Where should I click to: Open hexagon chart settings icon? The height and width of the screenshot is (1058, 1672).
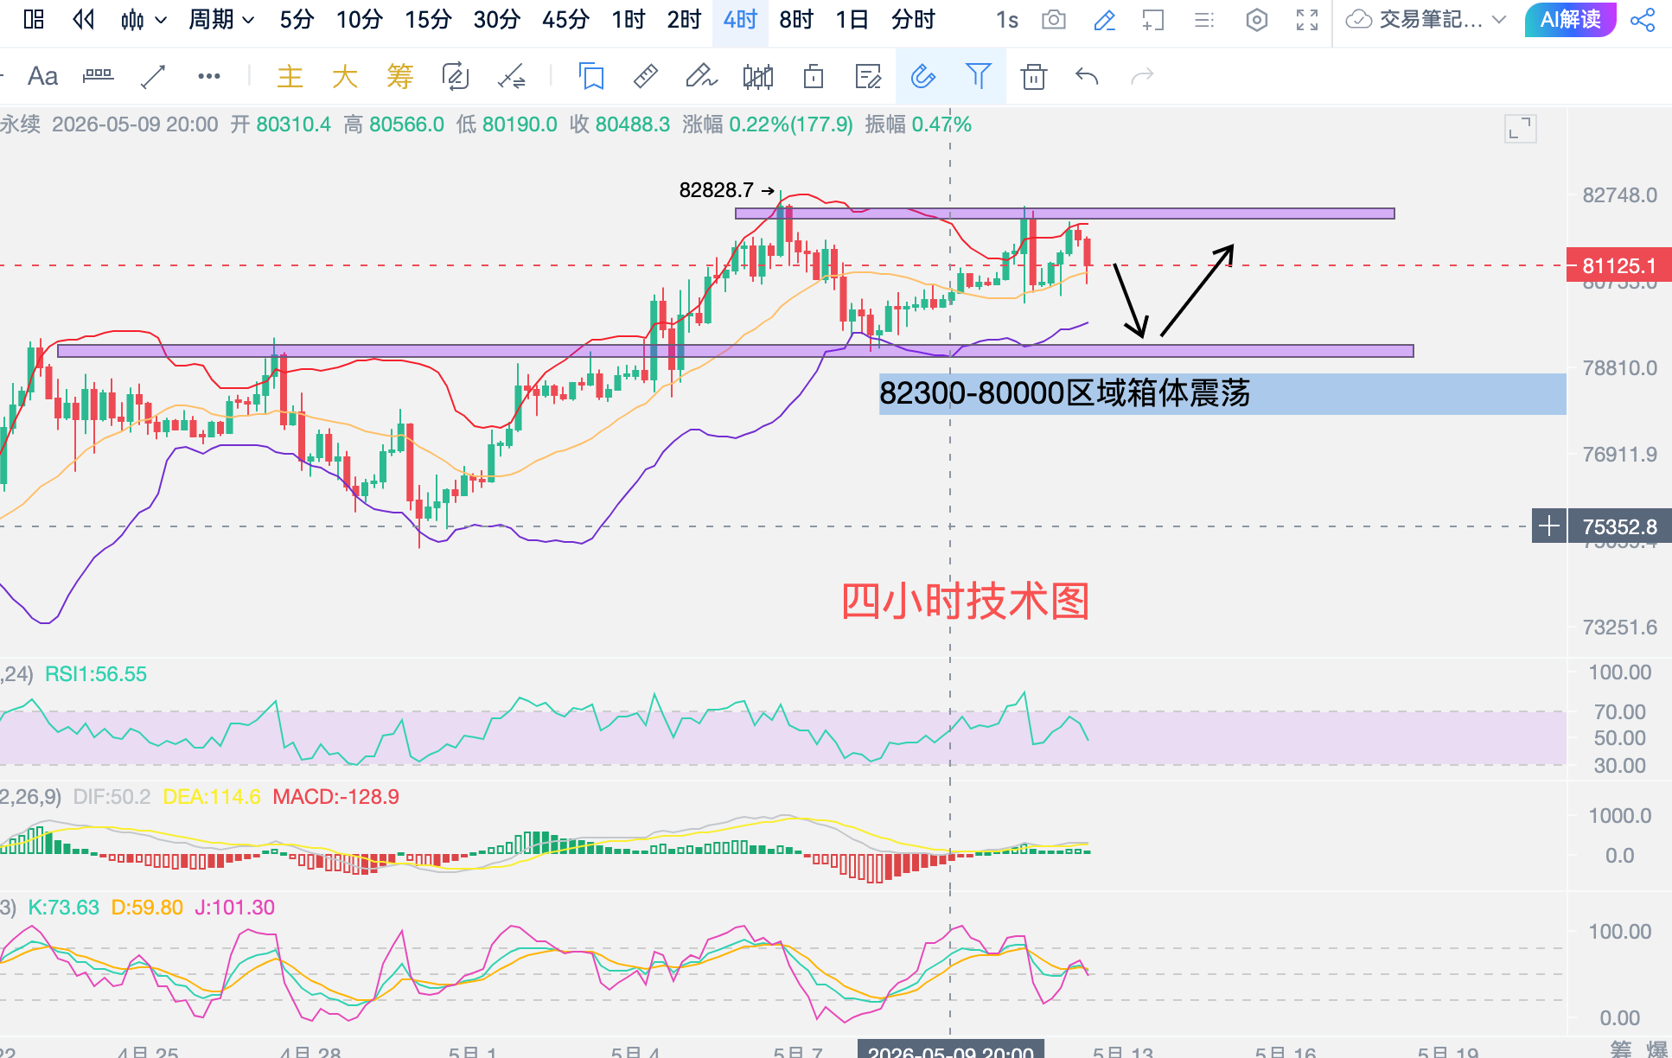[1257, 20]
